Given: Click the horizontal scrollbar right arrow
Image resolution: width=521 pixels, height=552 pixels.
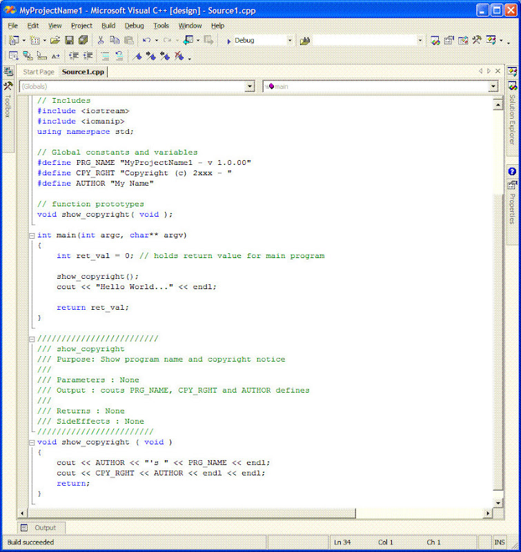Looking at the screenshot, I should (488, 513).
